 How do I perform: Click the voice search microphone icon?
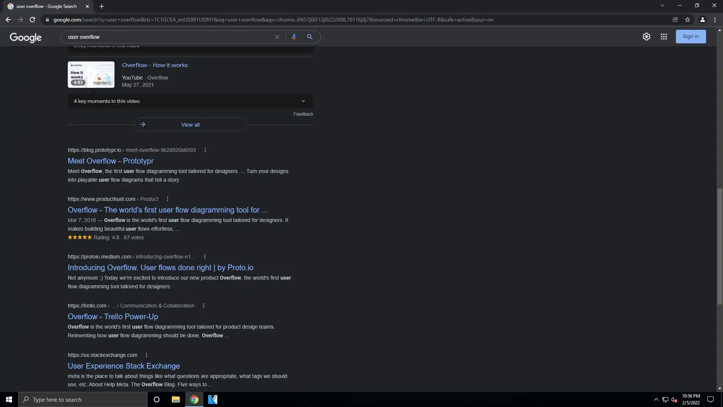[294, 37]
